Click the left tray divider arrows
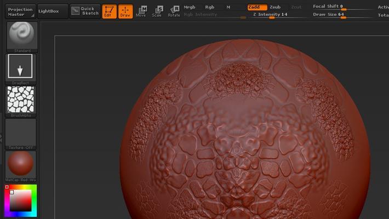This screenshot has height=219, width=389. [1, 138]
